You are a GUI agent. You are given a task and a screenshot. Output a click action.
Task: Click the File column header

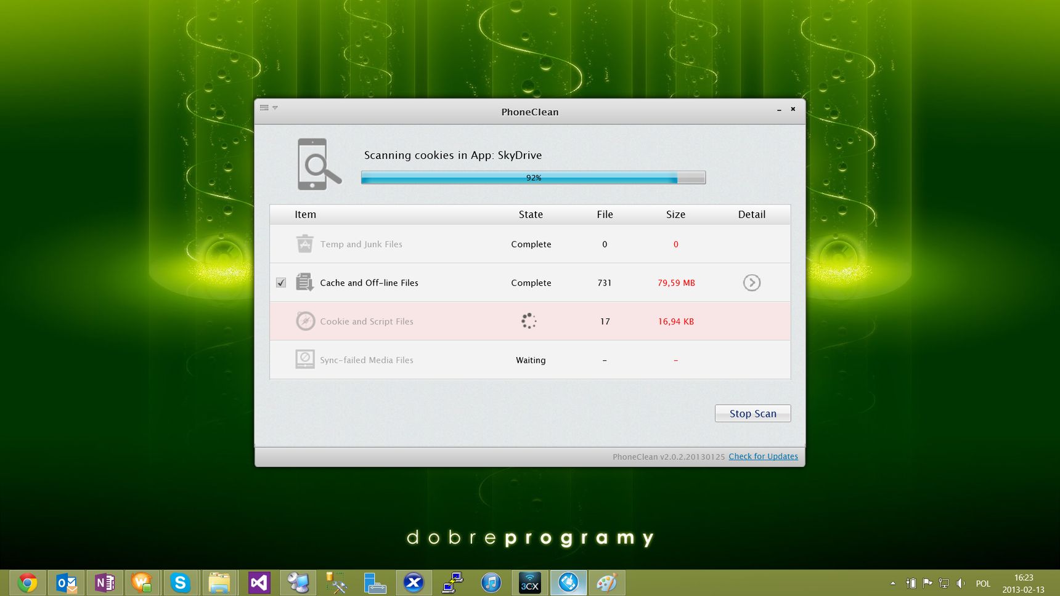[x=605, y=214]
